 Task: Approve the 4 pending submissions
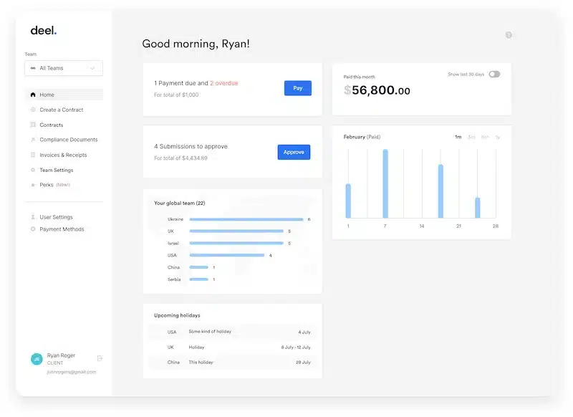294,152
